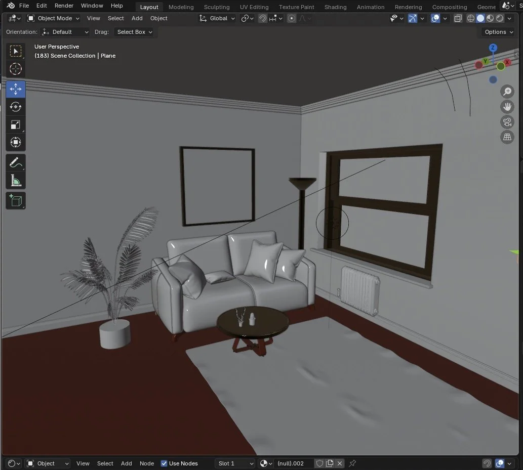Open Global transform orientation dropdown
The image size is (523, 470).
(217, 18)
